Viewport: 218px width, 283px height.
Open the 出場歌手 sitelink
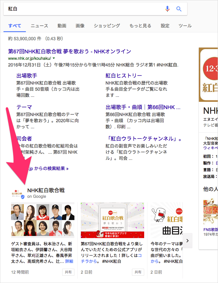[27, 76]
